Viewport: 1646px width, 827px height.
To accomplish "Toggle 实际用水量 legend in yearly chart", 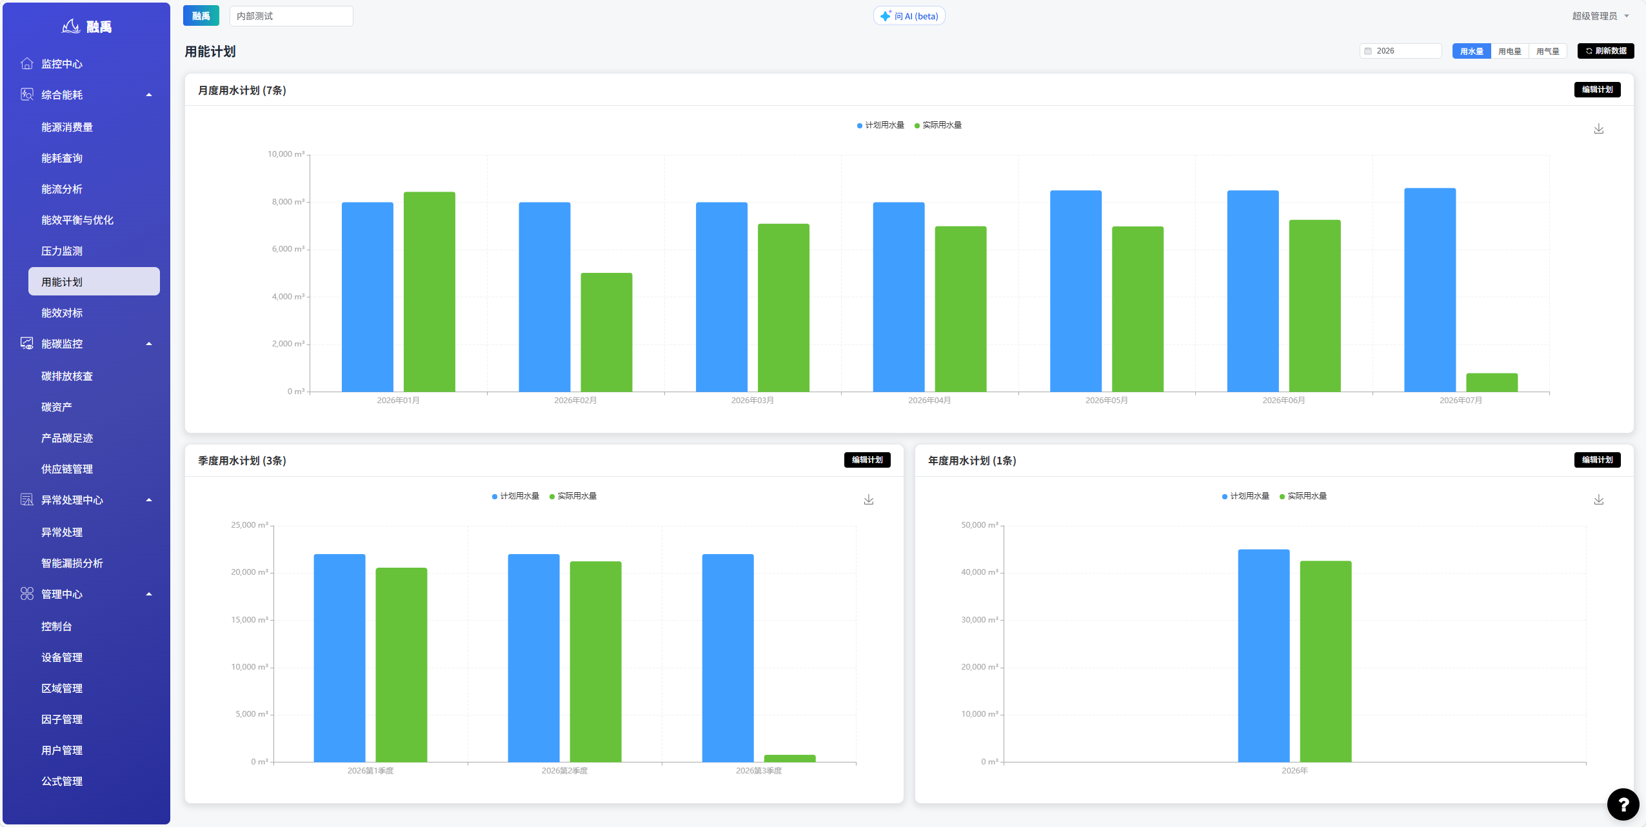I will (1303, 496).
